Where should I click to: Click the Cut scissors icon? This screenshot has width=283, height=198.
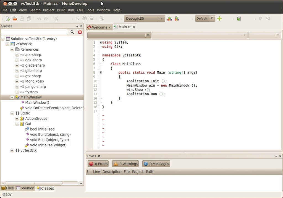click(x=56, y=19)
